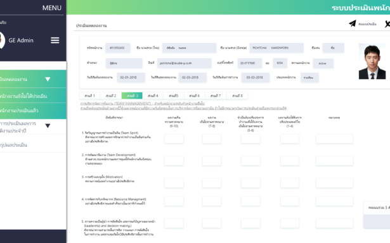Collapse the green sidebar section with white triangle
Viewport: 390px width, 243px height.
(x=48, y=79)
